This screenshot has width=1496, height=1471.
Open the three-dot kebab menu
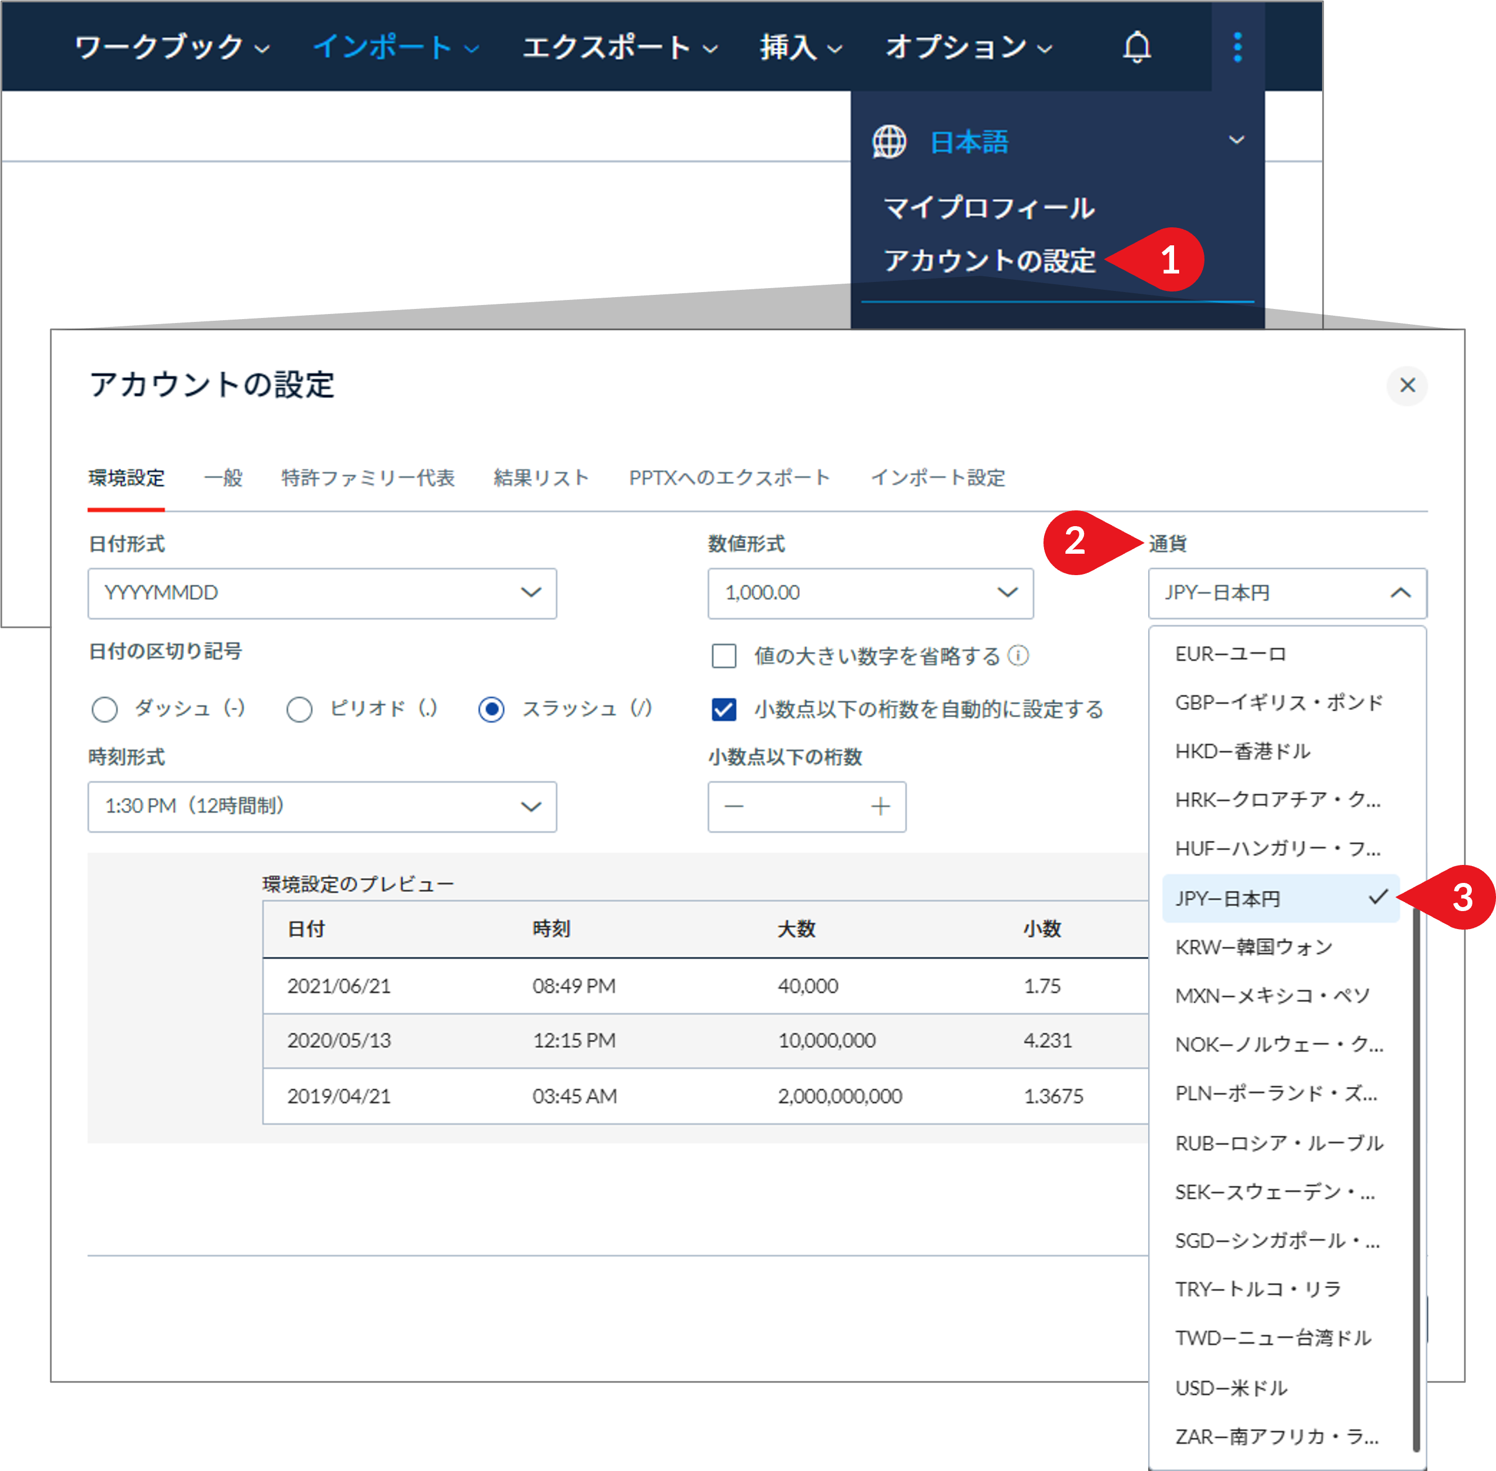pos(1237,47)
